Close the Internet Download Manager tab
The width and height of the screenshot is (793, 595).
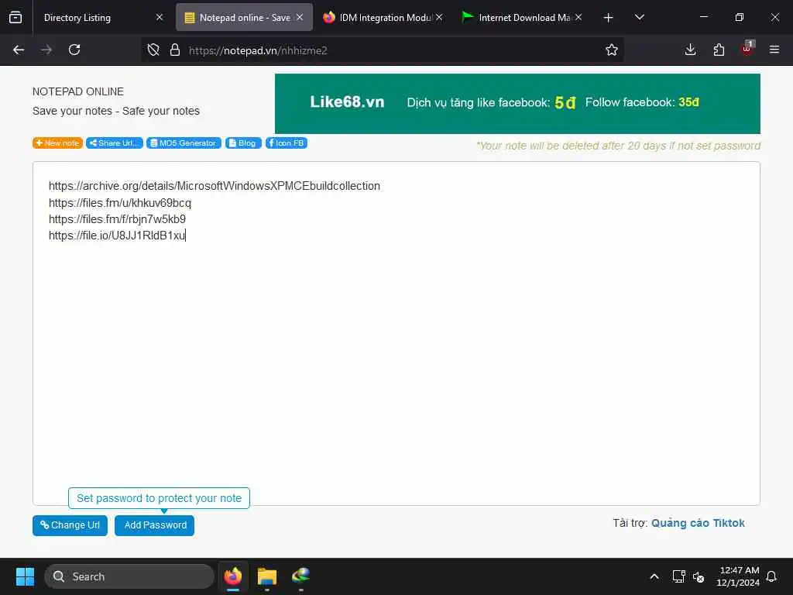click(578, 17)
